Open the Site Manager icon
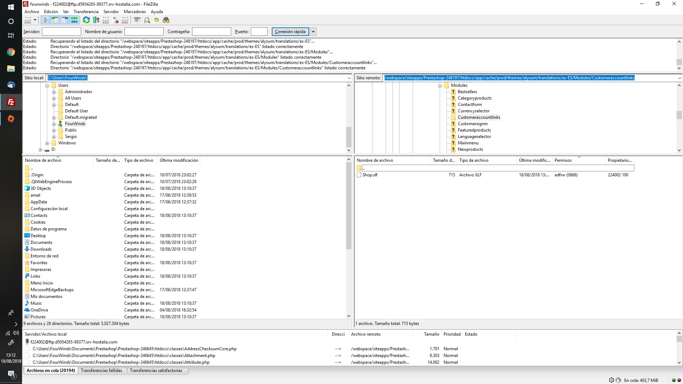The height and width of the screenshot is (384, 683). coord(28,20)
